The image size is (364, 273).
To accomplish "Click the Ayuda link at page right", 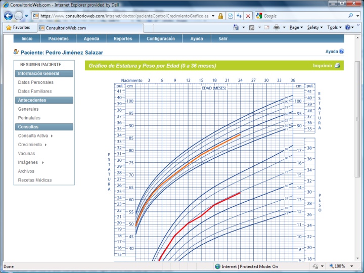I will coord(332,52).
